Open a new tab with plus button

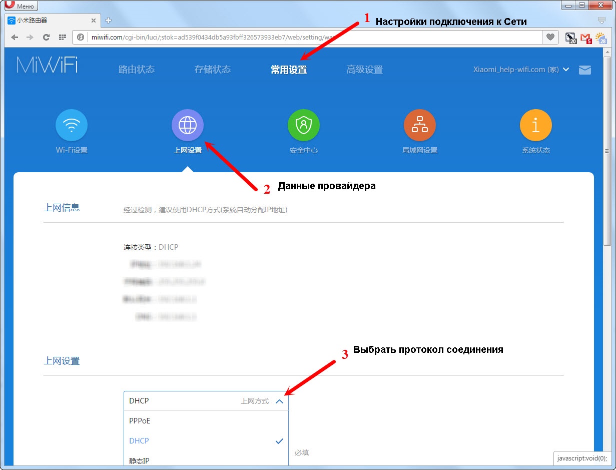point(108,21)
